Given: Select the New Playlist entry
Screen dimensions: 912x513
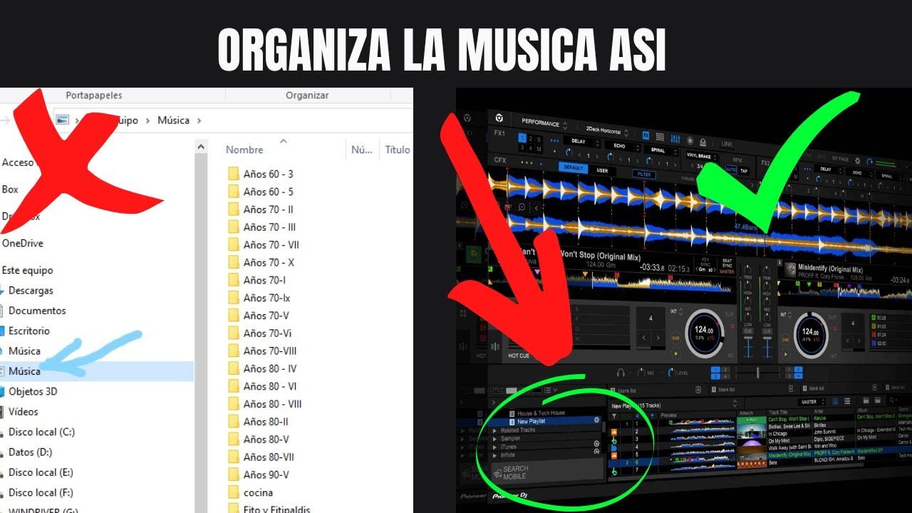Looking at the screenshot, I should tap(532, 422).
